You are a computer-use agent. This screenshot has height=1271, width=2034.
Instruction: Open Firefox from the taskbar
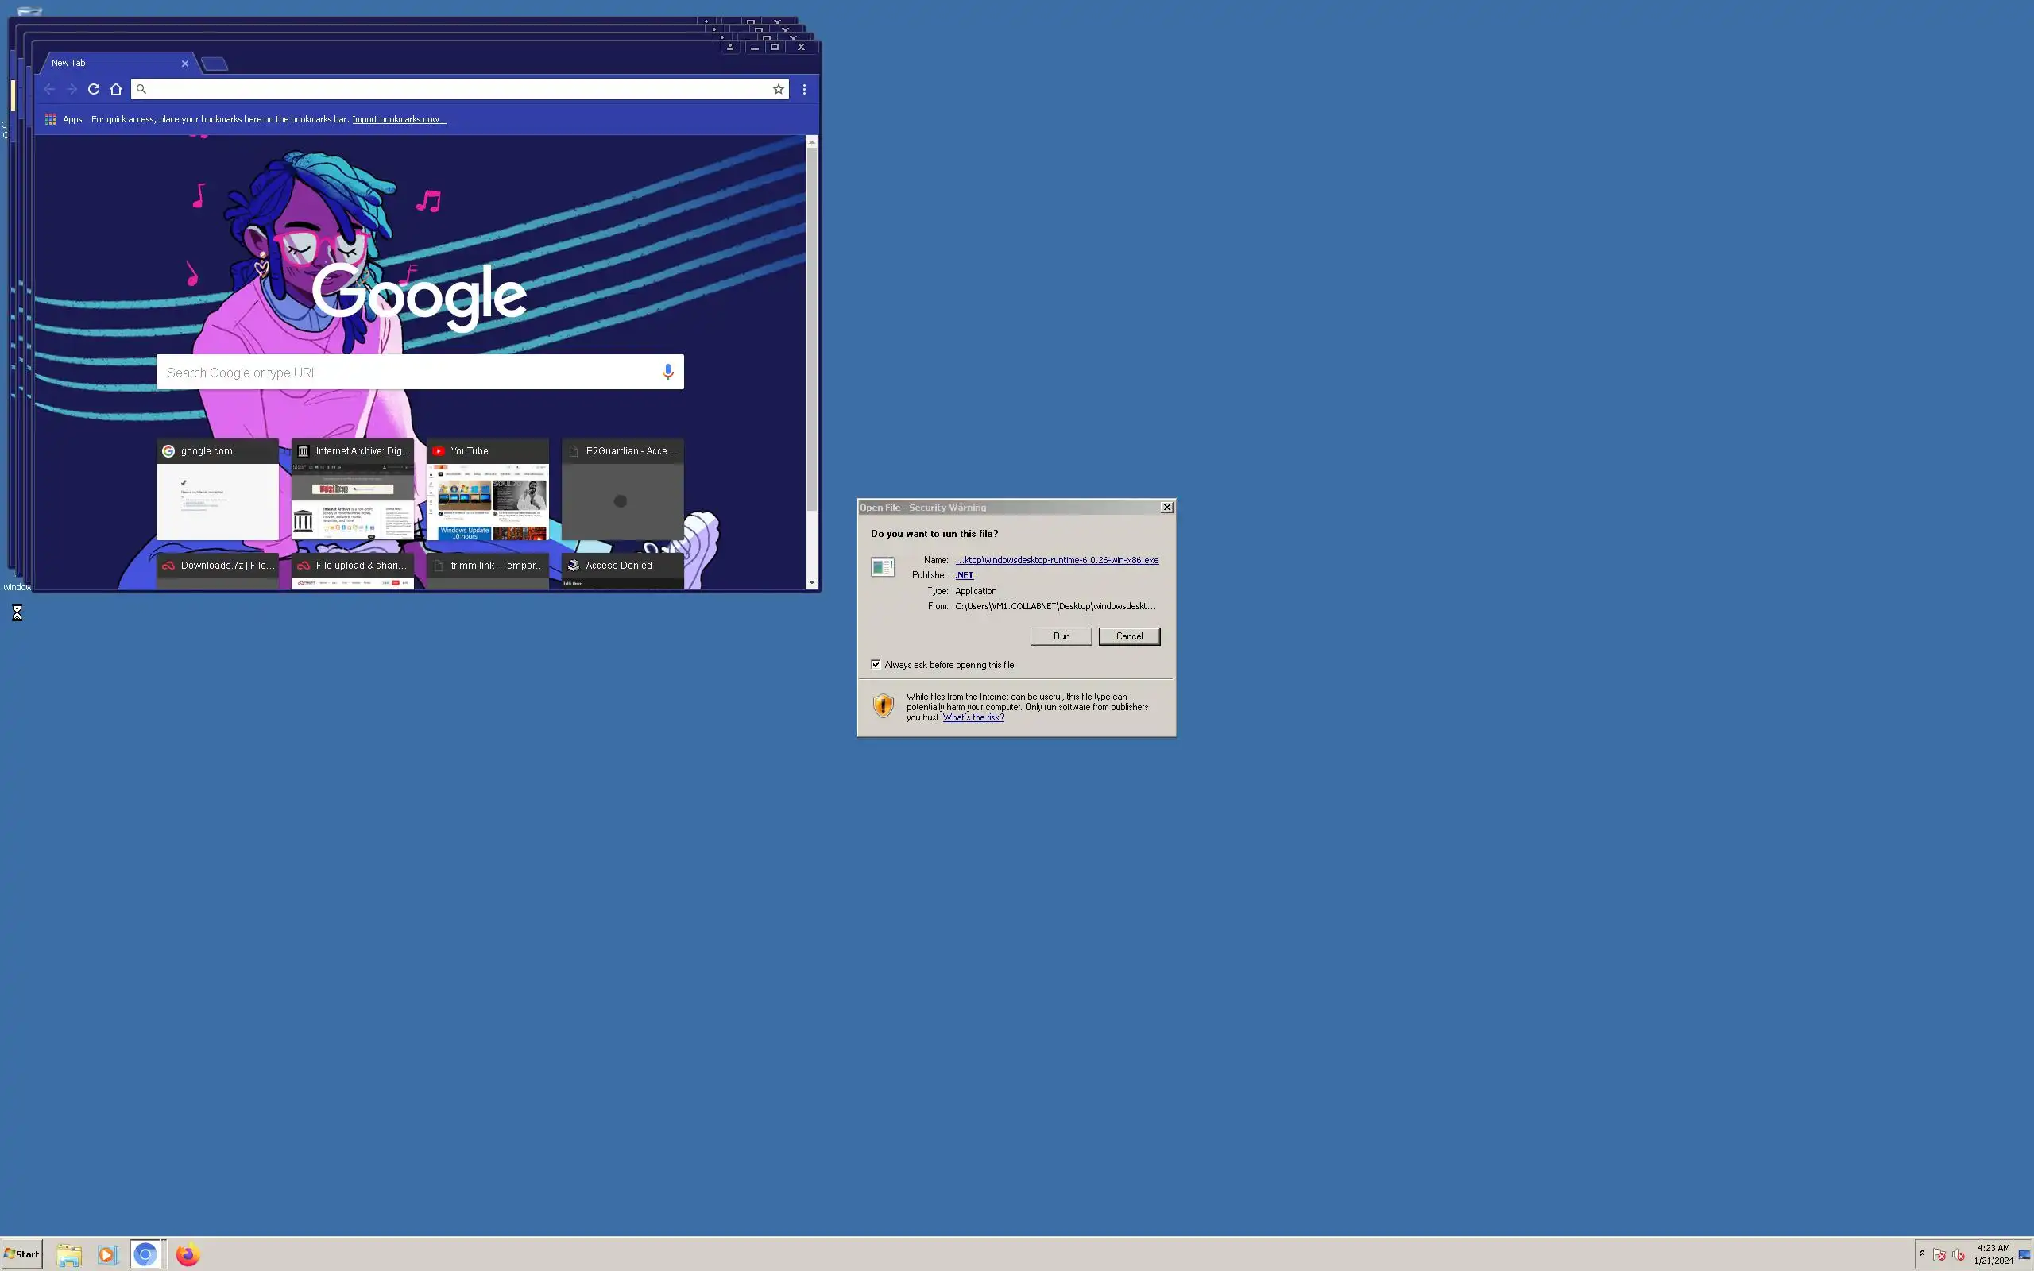(188, 1254)
